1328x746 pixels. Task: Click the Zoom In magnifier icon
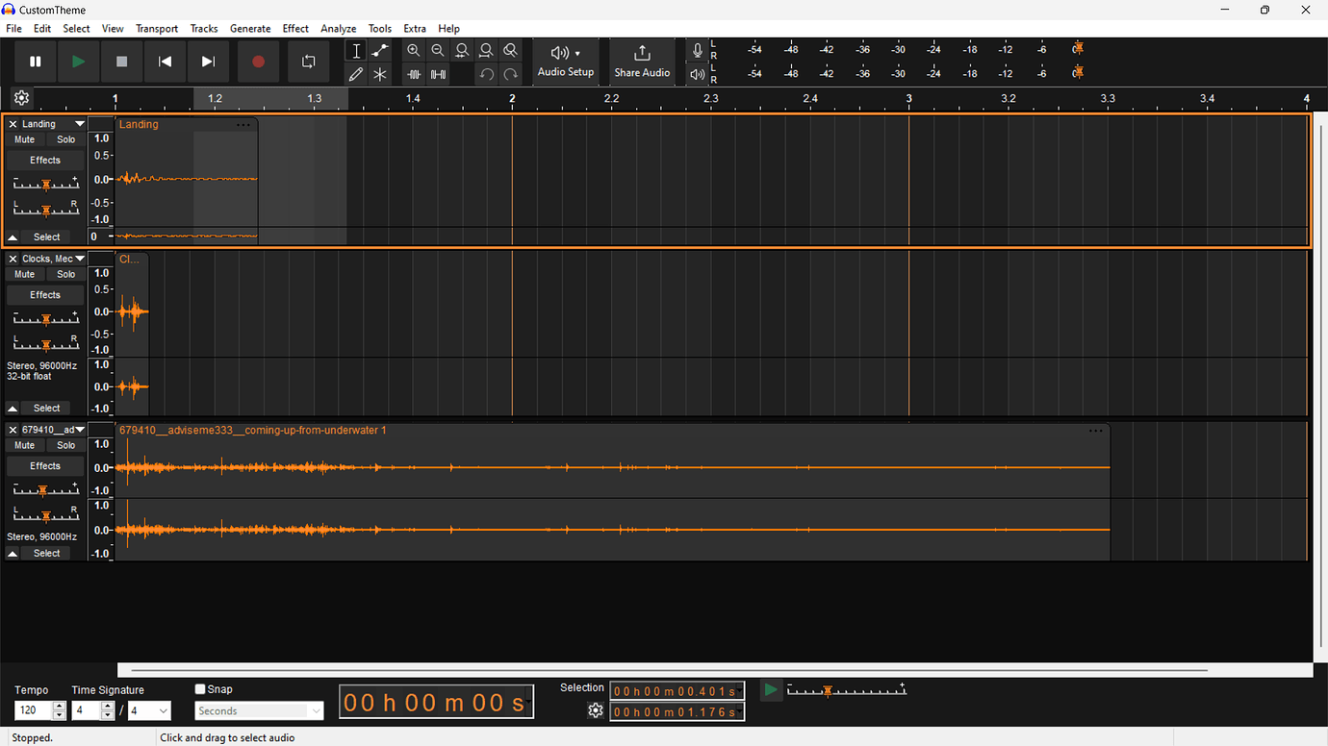tap(414, 50)
